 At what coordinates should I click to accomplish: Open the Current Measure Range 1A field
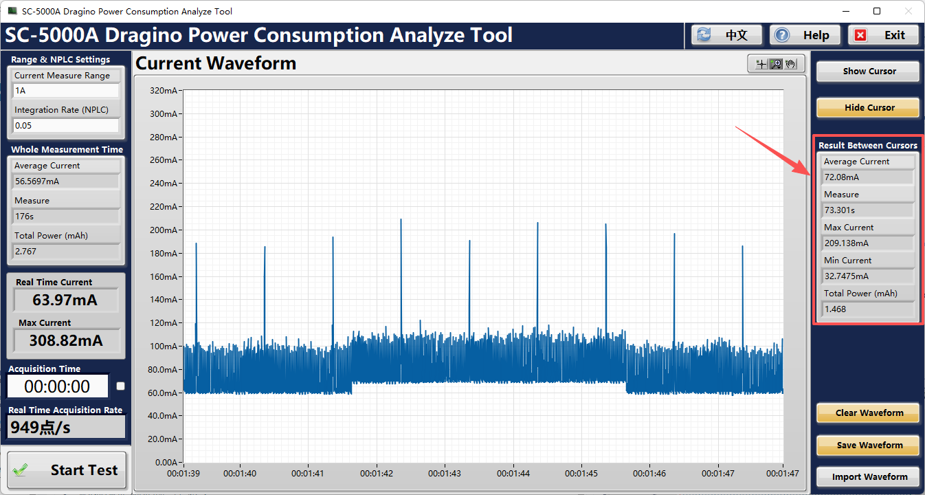pos(66,91)
